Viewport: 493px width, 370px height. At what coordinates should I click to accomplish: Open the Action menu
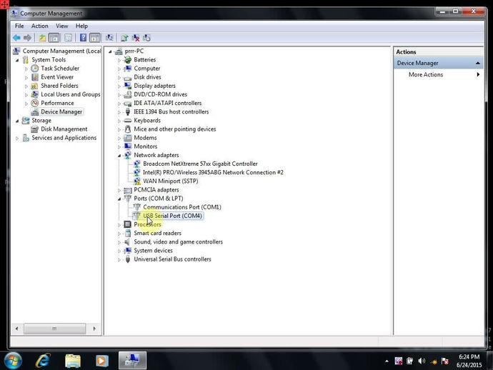click(x=39, y=26)
